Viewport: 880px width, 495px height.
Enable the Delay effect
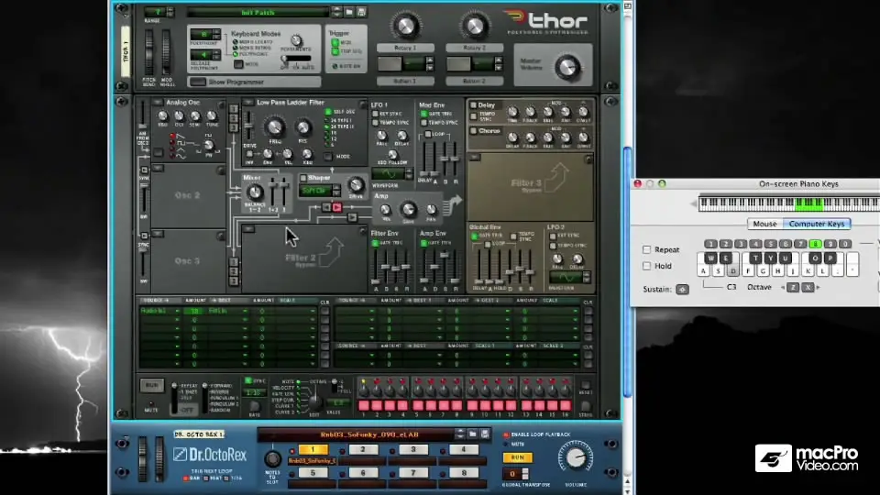click(474, 104)
